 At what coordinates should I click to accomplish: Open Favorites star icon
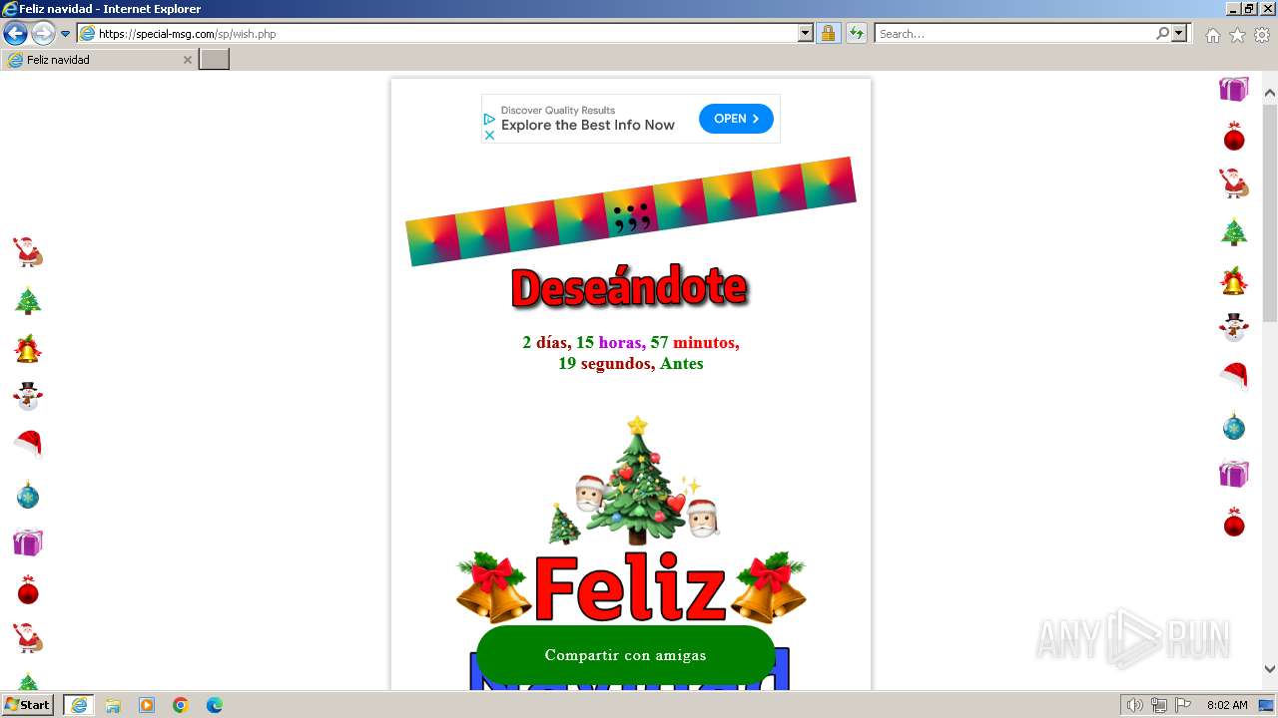tap(1237, 35)
